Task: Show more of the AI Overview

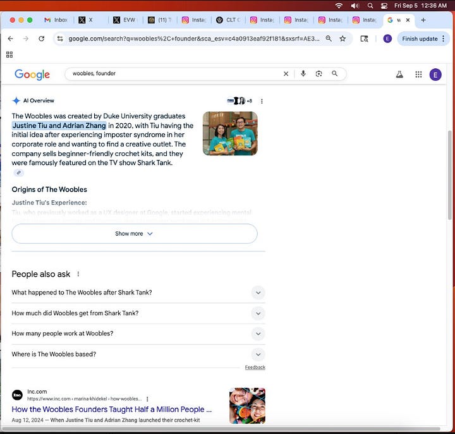Action: click(135, 234)
